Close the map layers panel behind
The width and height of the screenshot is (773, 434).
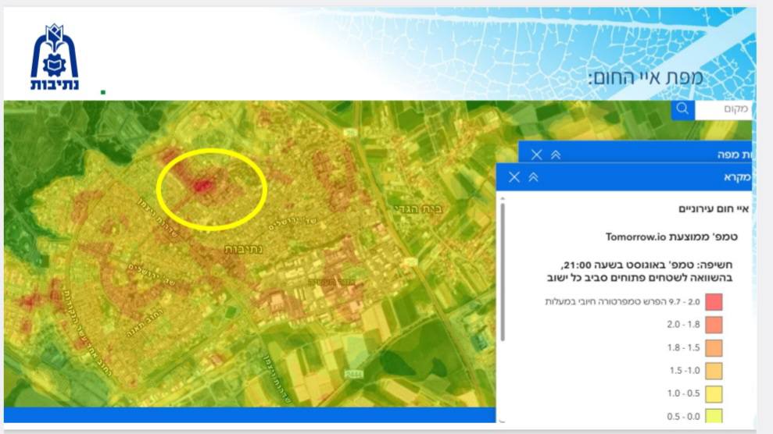point(537,155)
